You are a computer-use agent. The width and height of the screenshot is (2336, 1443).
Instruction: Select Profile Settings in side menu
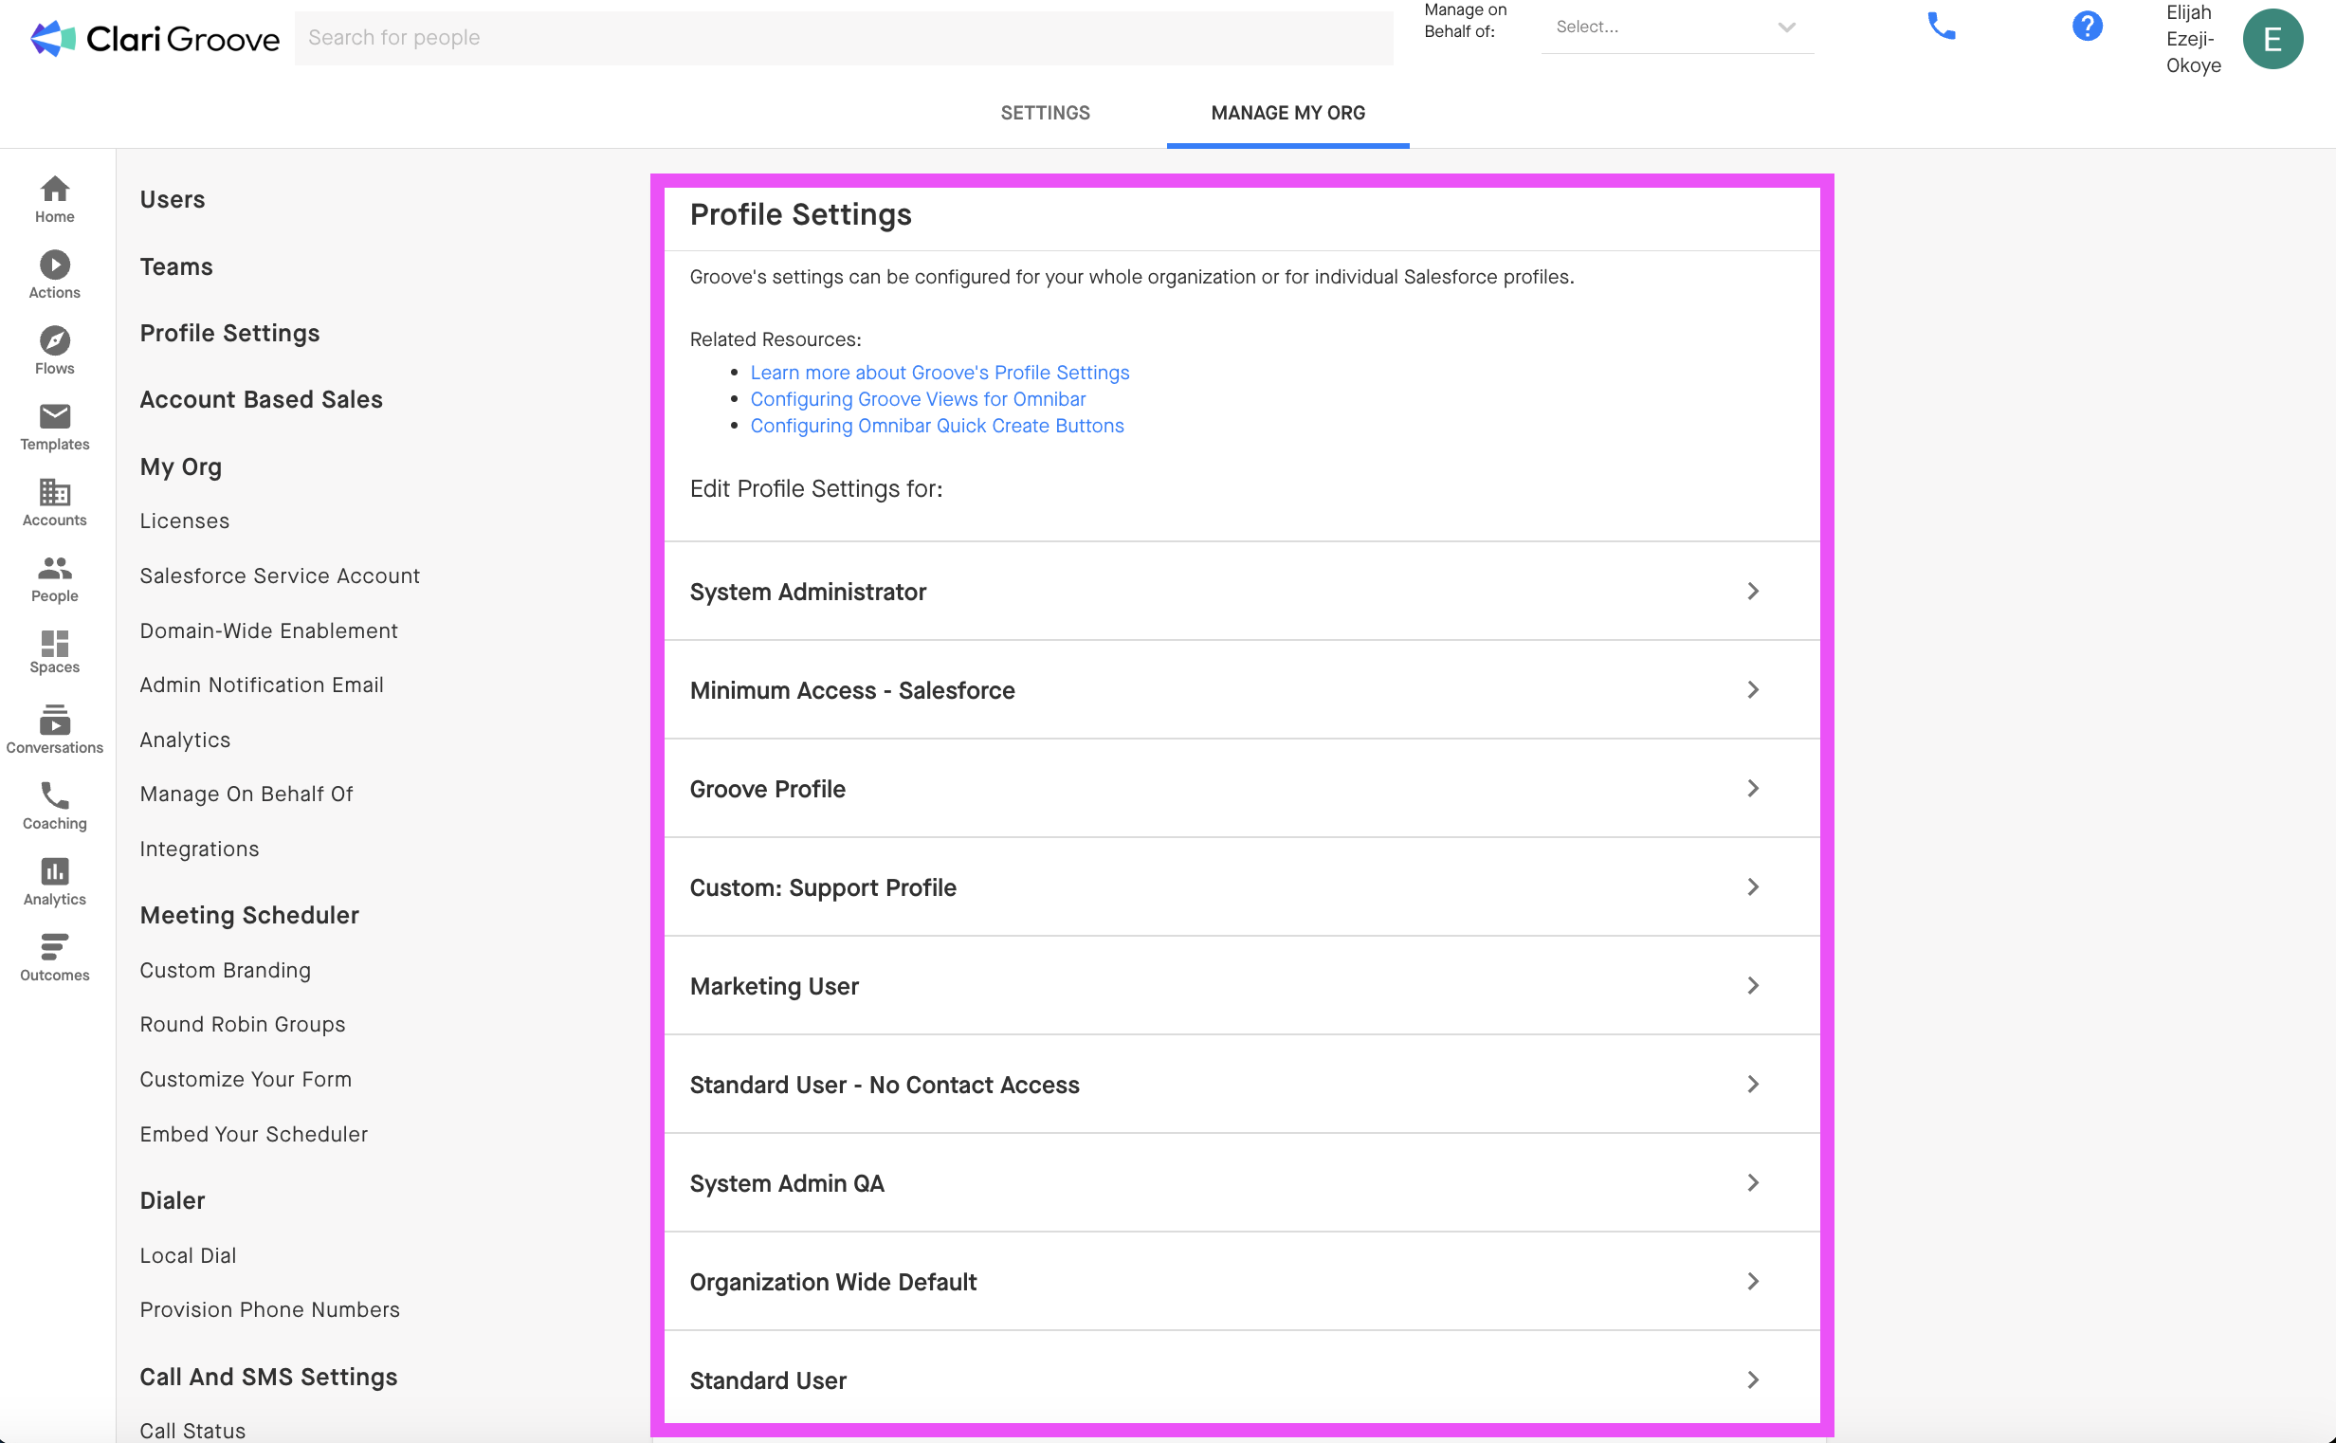(230, 333)
